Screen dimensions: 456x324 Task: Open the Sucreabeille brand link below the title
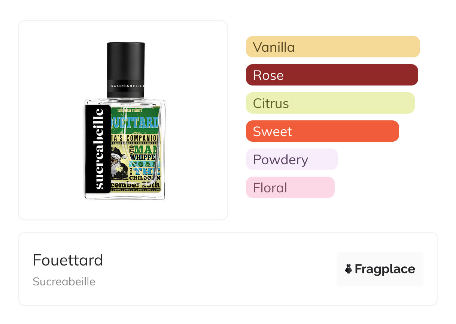point(64,282)
